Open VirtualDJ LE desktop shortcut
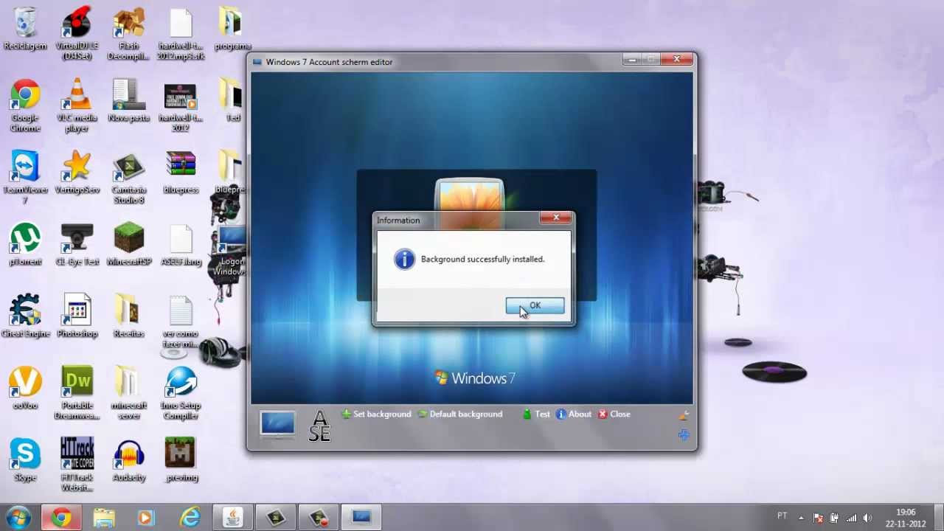The width and height of the screenshot is (944, 531). (77, 34)
